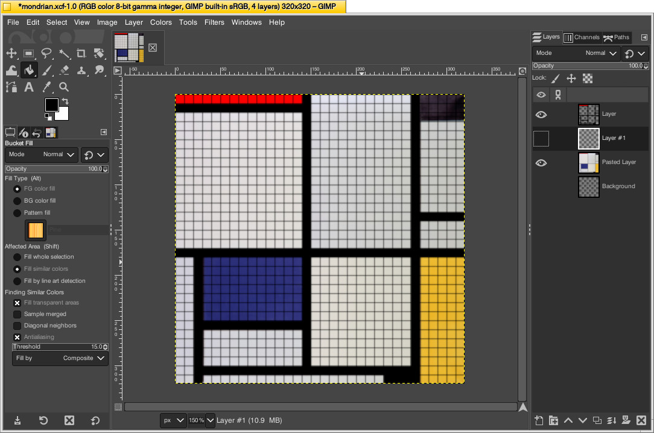Hide the Background layer
This screenshot has height=433, width=654.
pos(541,186)
